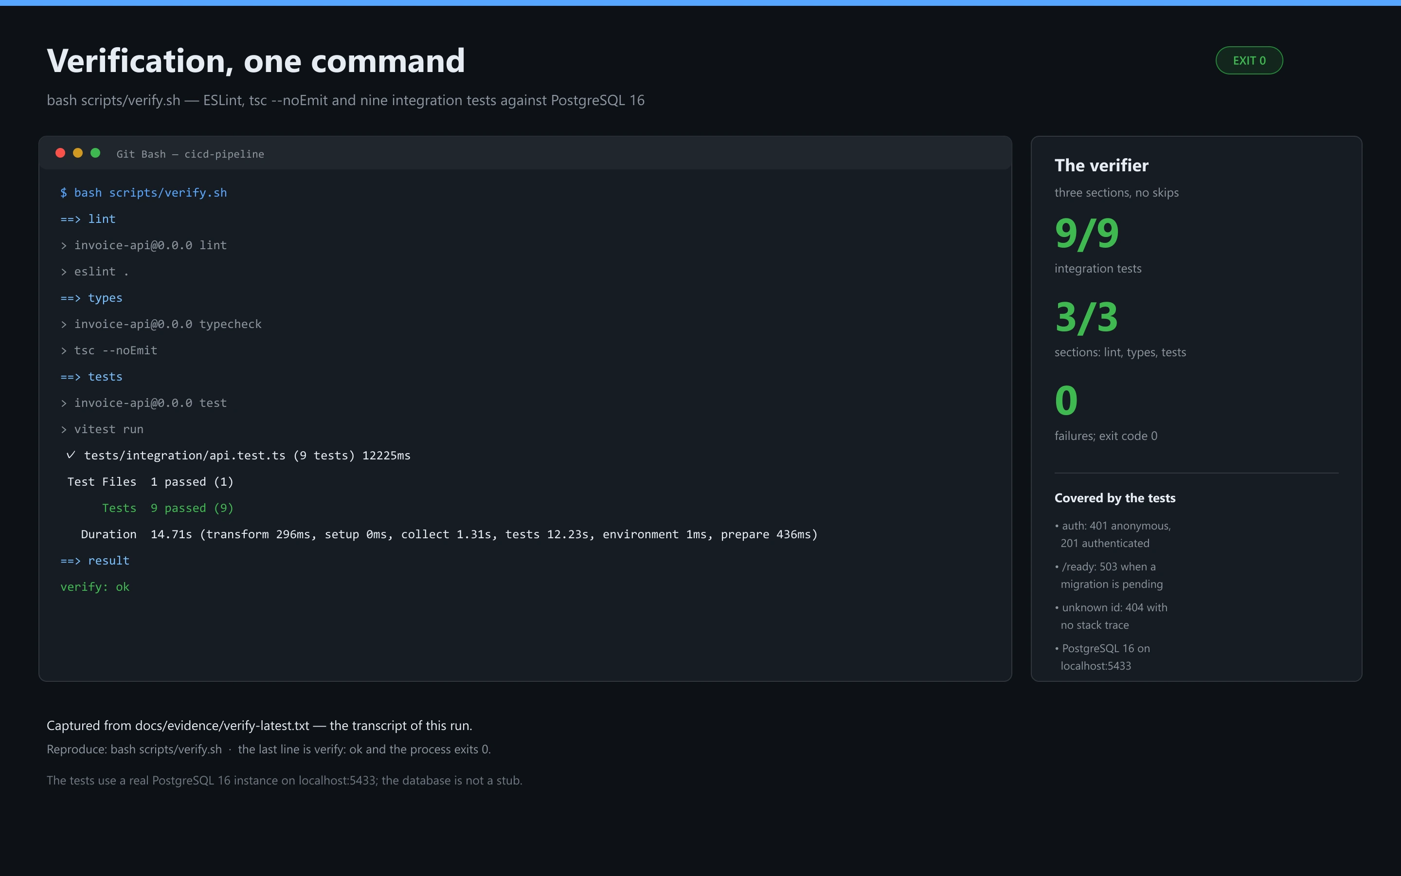Click the large green '0' failures statistic

(x=1066, y=401)
